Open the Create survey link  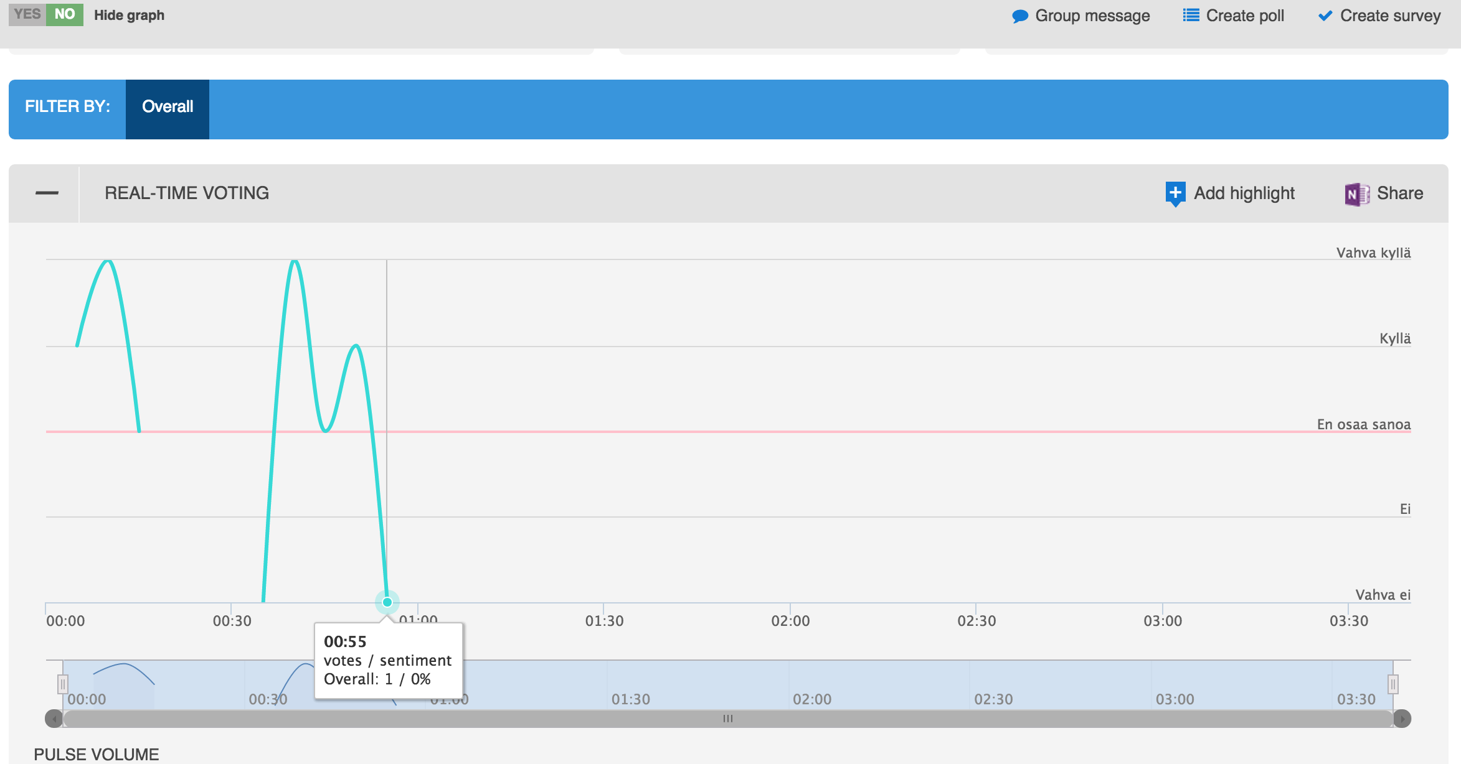[1390, 16]
